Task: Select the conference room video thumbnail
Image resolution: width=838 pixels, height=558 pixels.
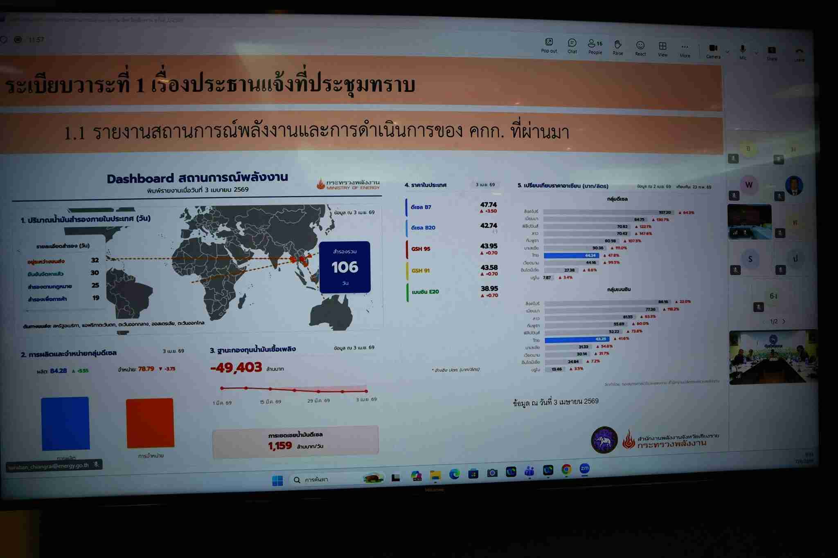Action: click(x=773, y=358)
